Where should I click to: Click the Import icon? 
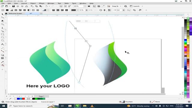(61, 6)
